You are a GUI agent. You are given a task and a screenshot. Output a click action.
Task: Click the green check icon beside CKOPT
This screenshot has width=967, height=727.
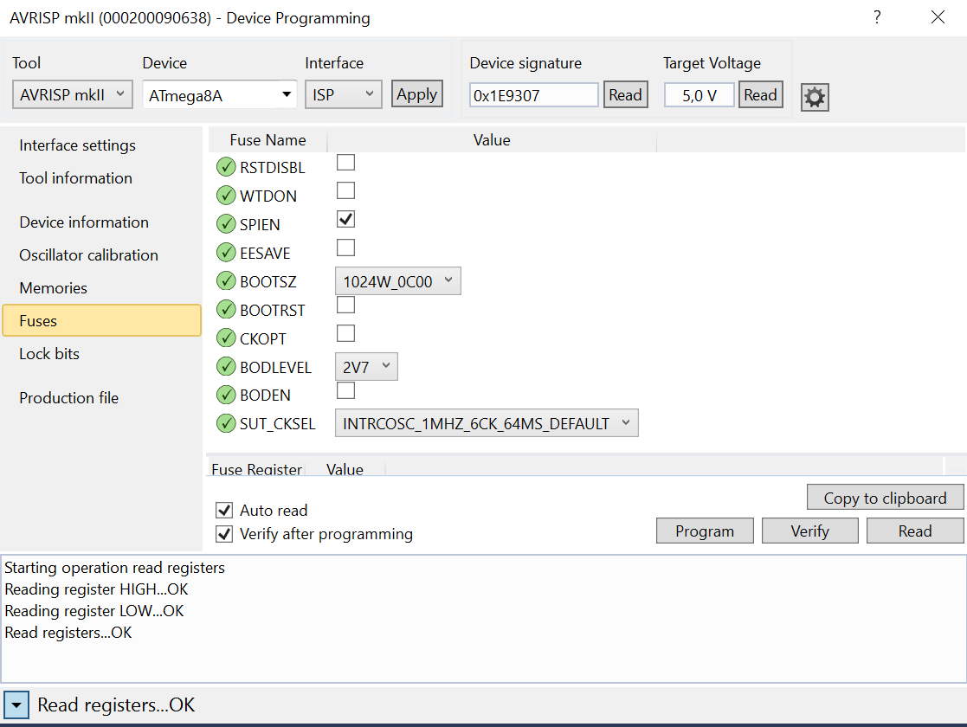pos(226,338)
